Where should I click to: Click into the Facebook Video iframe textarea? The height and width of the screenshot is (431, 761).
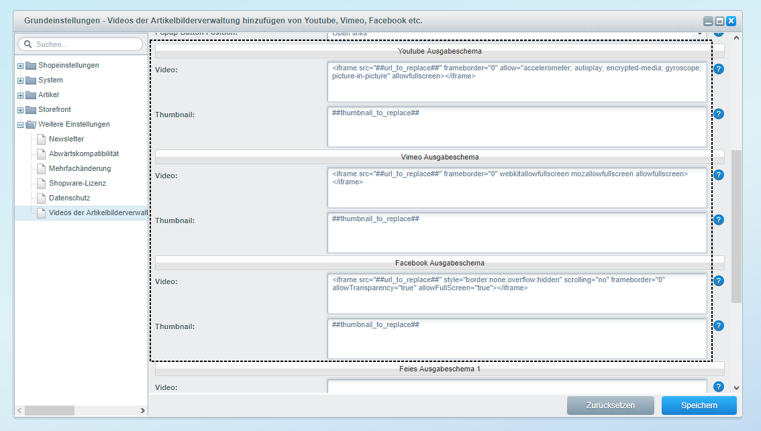click(517, 294)
